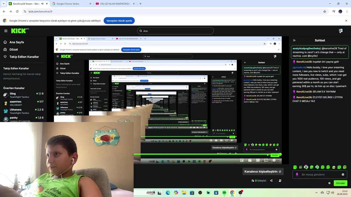Open the network icon in system tray
This screenshot has height=197, width=351.
point(327,193)
